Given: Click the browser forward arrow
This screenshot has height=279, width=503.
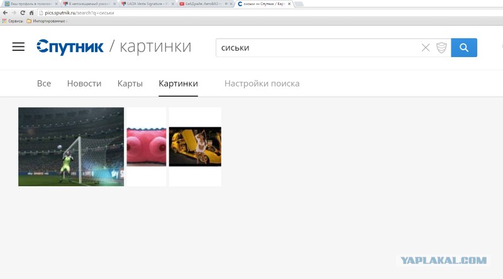Looking at the screenshot, I should [x=14, y=13].
